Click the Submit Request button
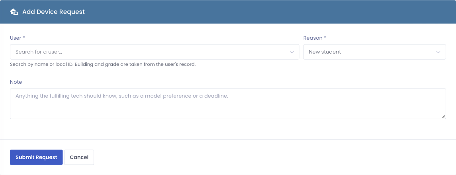 36,157
